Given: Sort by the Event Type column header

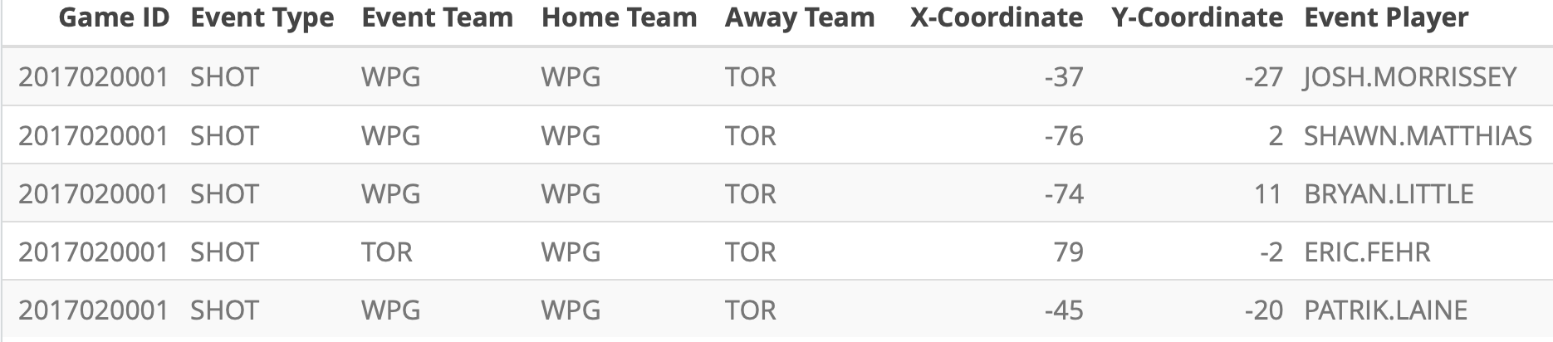Looking at the screenshot, I should (x=262, y=18).
